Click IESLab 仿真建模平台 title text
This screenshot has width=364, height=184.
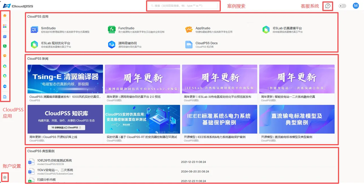(287, 28)
